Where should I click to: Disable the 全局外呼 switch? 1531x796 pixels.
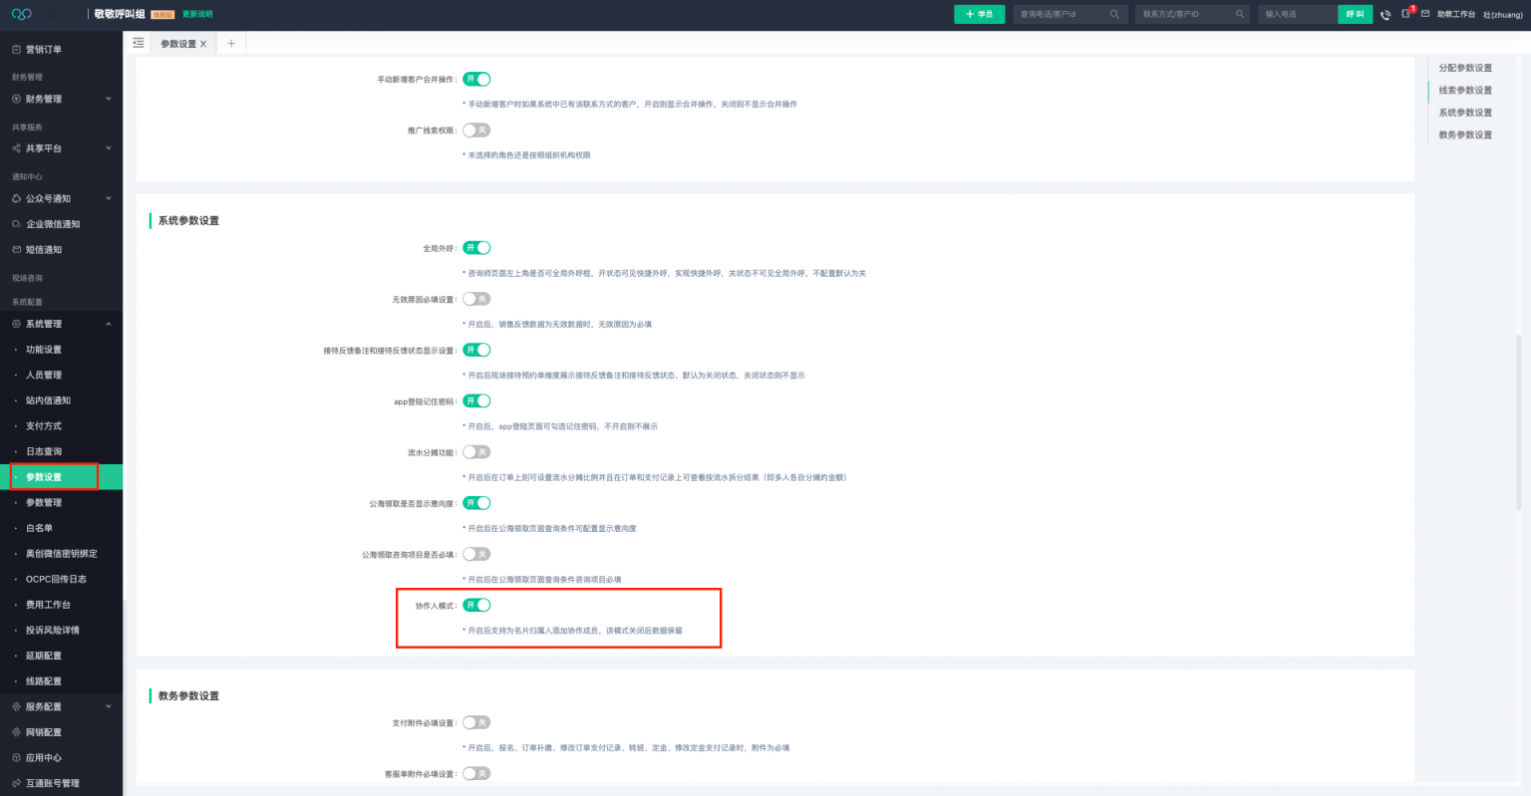[477, 247]
